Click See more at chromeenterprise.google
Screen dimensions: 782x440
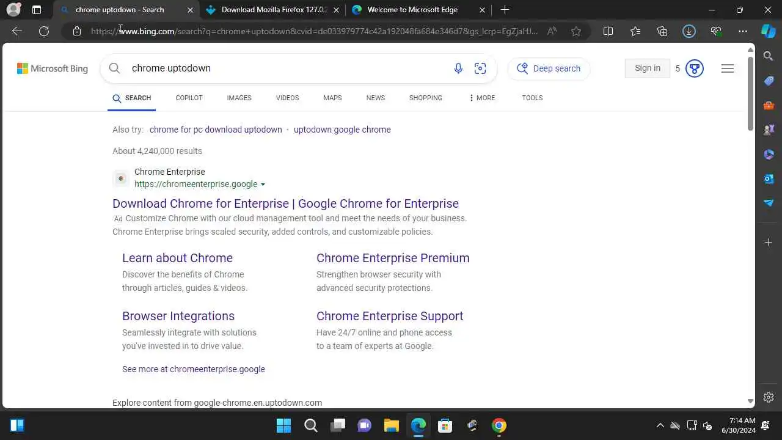point(194,369)
